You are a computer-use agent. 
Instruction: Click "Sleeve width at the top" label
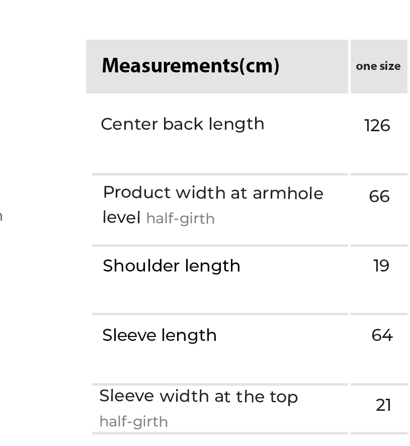click(199, 397)
